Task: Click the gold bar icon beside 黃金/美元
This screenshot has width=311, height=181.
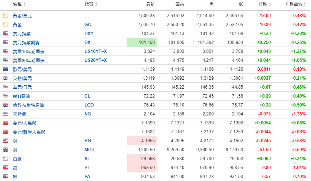Action: [5, 16]
